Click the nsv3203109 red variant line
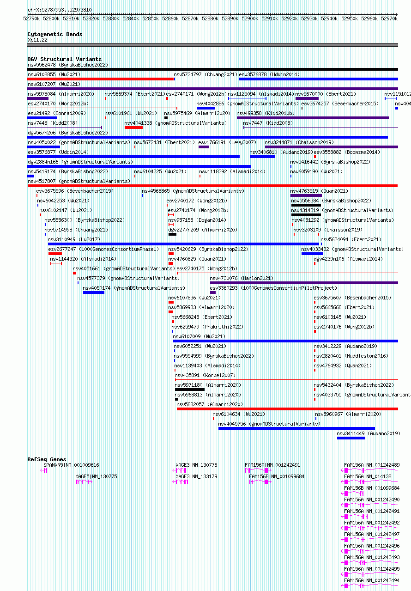Screen dimensions: 411x591 [307, 234]
